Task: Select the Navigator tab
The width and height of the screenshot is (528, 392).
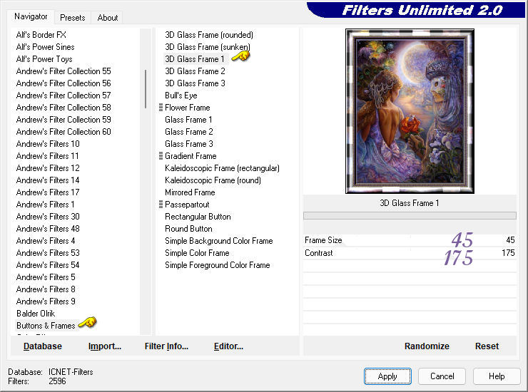Action: coord(31,16)
